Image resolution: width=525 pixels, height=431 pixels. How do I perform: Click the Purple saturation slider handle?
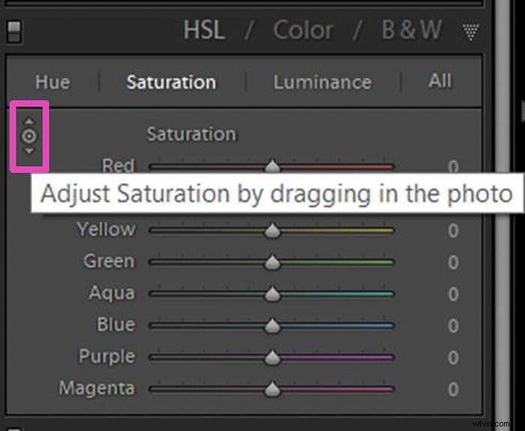coord(272,357)
